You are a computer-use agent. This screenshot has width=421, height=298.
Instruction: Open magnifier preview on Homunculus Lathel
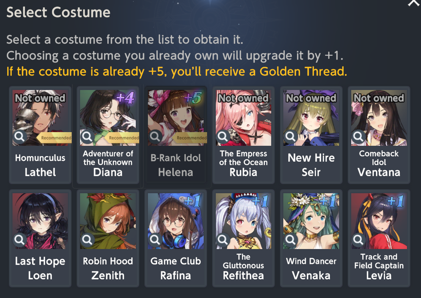click(20, 137)
